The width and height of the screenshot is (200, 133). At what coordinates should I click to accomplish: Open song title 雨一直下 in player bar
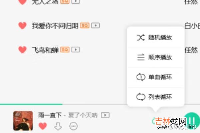[x=50, y=115]
